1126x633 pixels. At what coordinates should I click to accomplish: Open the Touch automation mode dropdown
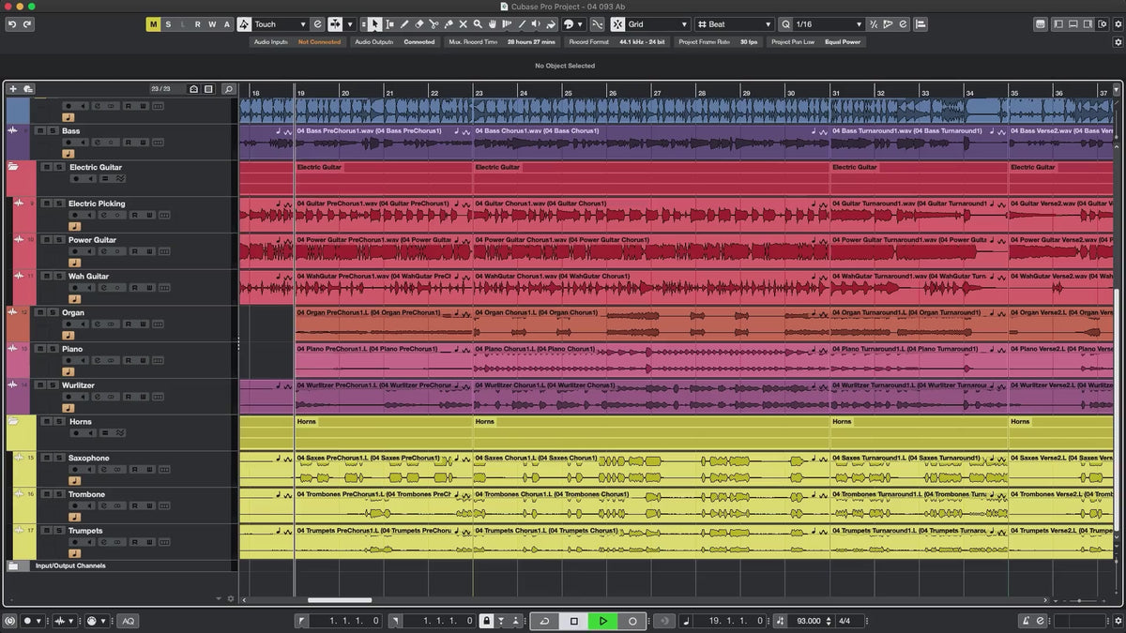pos(281,24)
